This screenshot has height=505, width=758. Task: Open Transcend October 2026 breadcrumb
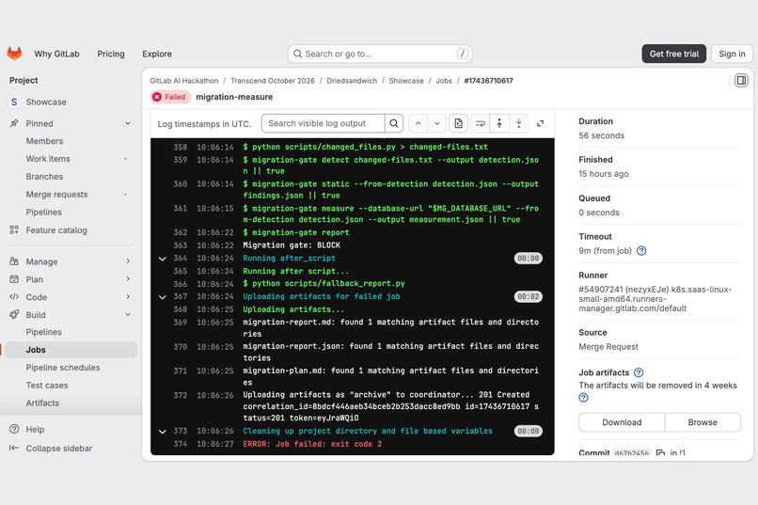tap(272, 81)
